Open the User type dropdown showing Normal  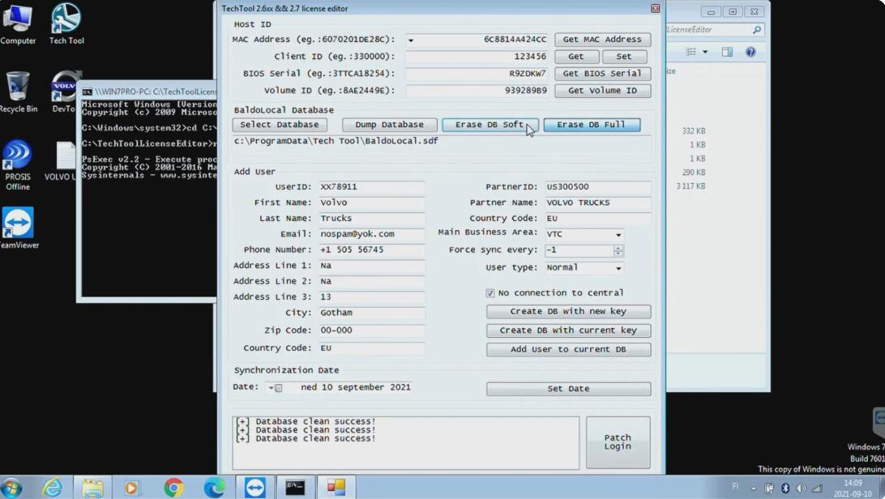617,267
